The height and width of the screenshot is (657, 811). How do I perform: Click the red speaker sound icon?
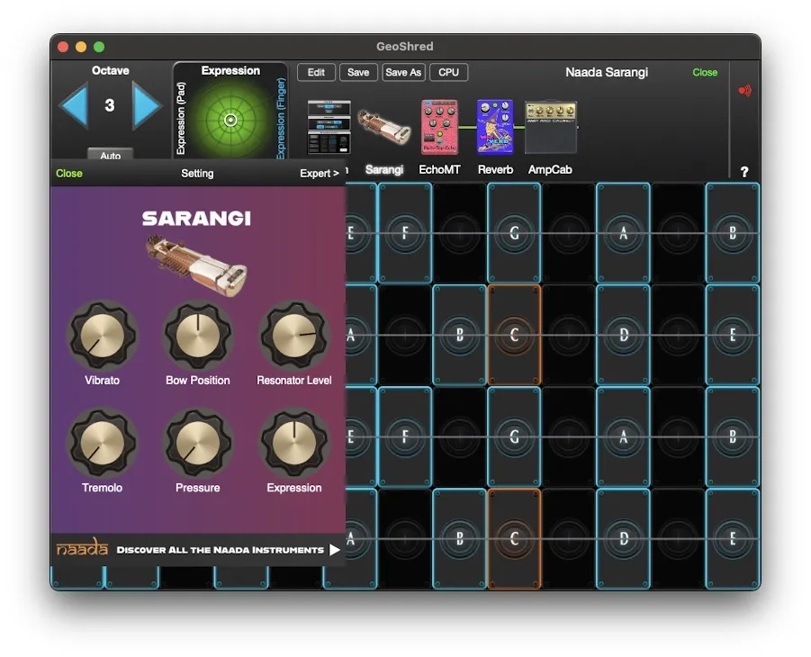coord(744,91)
